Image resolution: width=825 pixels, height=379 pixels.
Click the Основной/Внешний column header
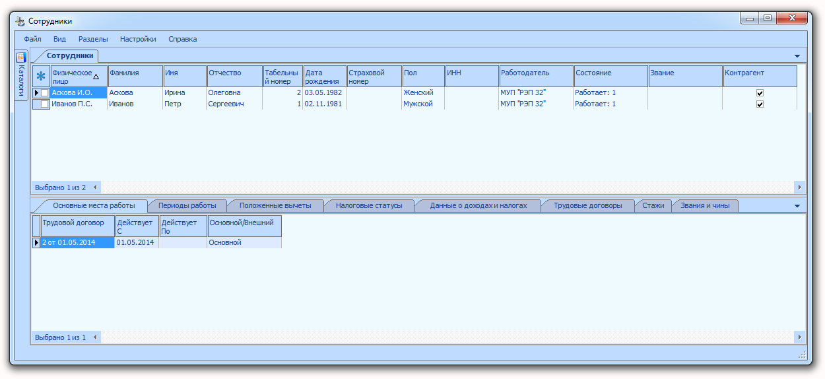pos(245,226)
